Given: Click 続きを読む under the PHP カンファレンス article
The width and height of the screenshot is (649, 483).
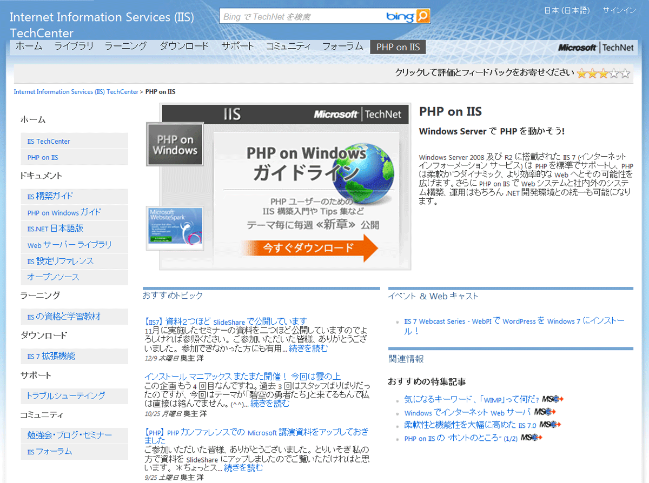Looking at the screenshot, I should tap(243, 468).
